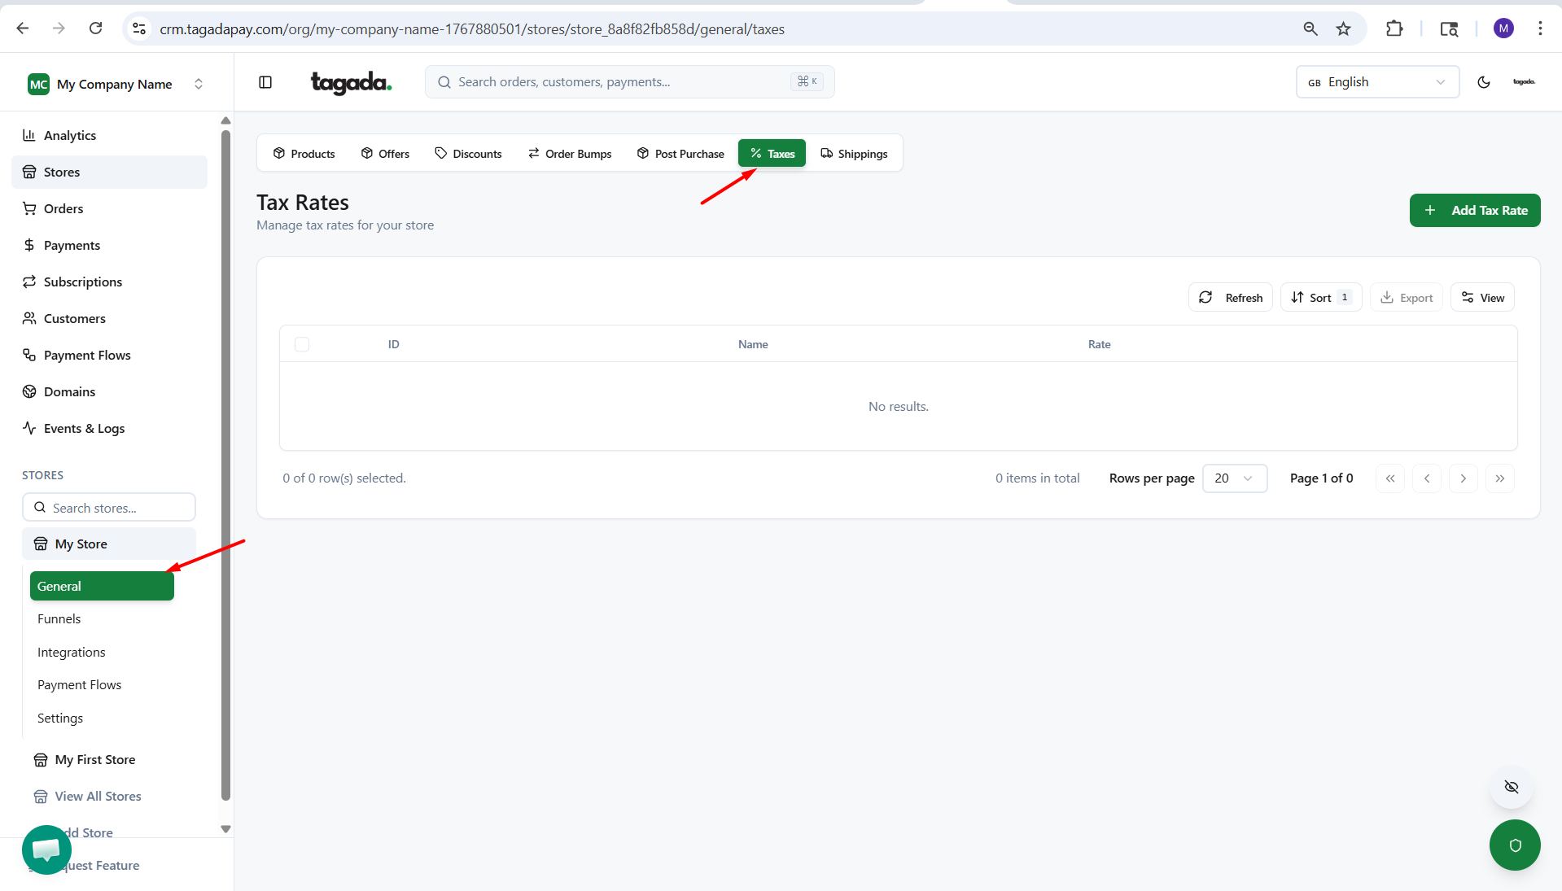Open browser extensions puzzle icon
Viewport: 1562px width, 891px height.
[1394, 29]
